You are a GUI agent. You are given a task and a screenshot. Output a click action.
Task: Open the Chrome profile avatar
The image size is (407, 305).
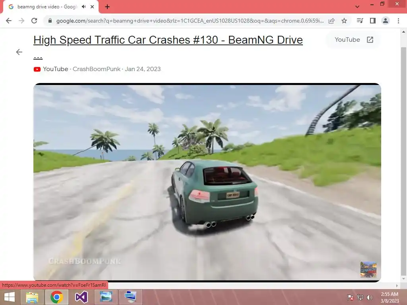pyautogui.click(x=386, y=21)
